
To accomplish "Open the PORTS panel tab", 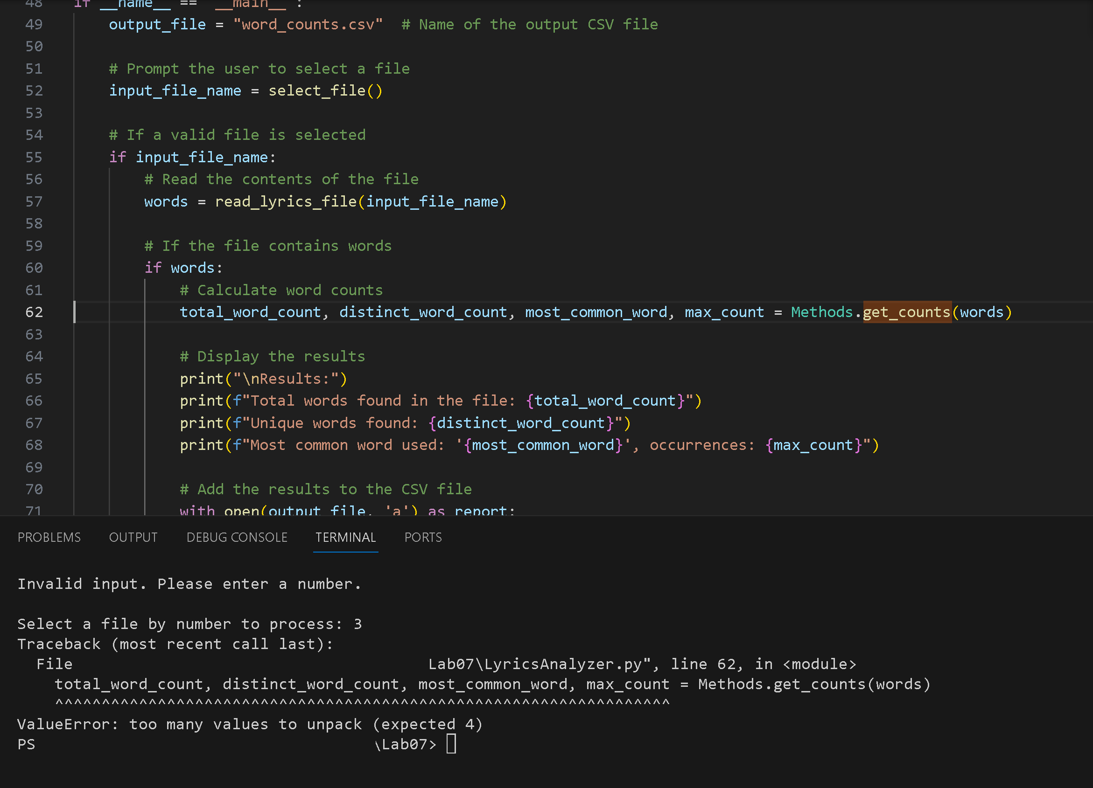I will (423, 537).
